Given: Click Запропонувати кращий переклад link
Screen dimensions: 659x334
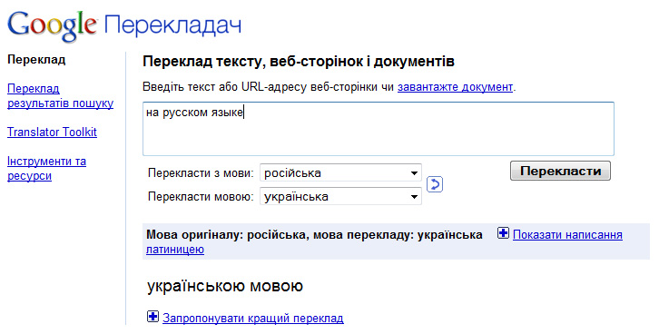Looking at the screenshot, I should tap(253, 318).
